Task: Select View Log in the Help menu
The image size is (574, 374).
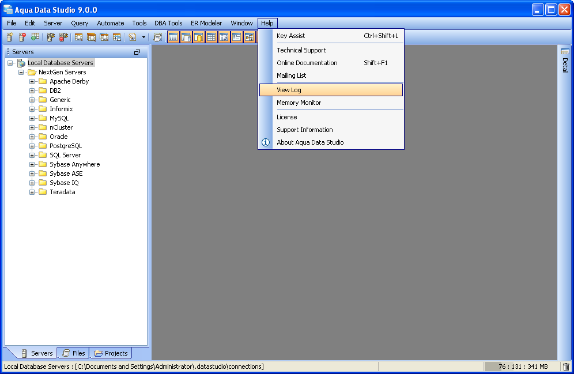Action: click(331, 90)
